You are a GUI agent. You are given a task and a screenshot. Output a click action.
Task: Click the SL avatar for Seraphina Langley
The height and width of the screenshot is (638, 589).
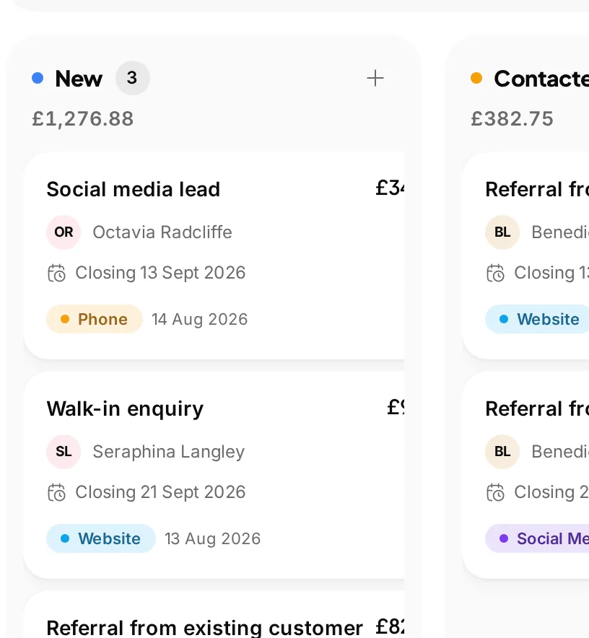(x=64, y=452)
